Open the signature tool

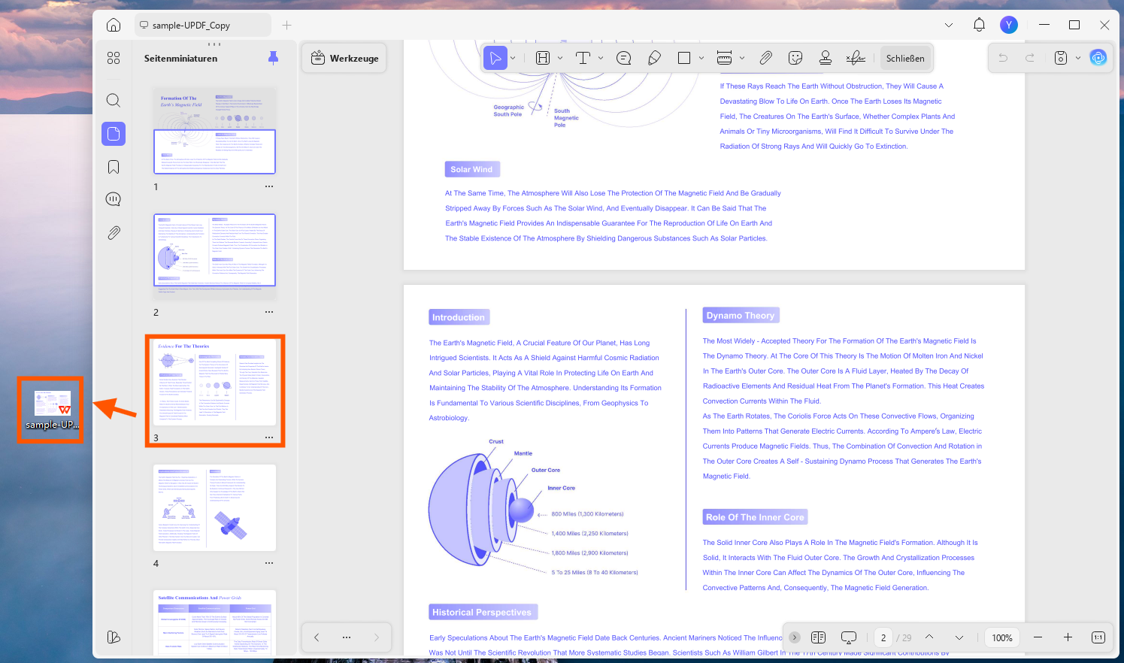pyautogui.click(x=856, y=58)
